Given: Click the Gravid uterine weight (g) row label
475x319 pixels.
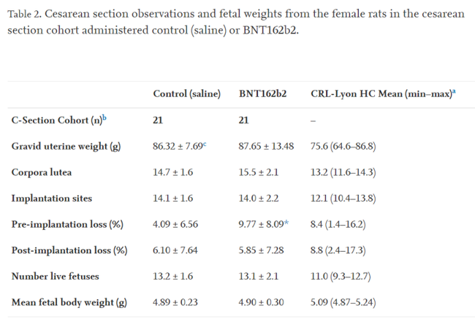Looking at the screenshot, I should click(66, 146).
